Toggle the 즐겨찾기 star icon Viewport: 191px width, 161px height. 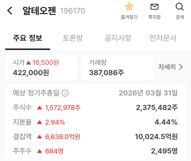pyautogui.click(x=129, y=6)
